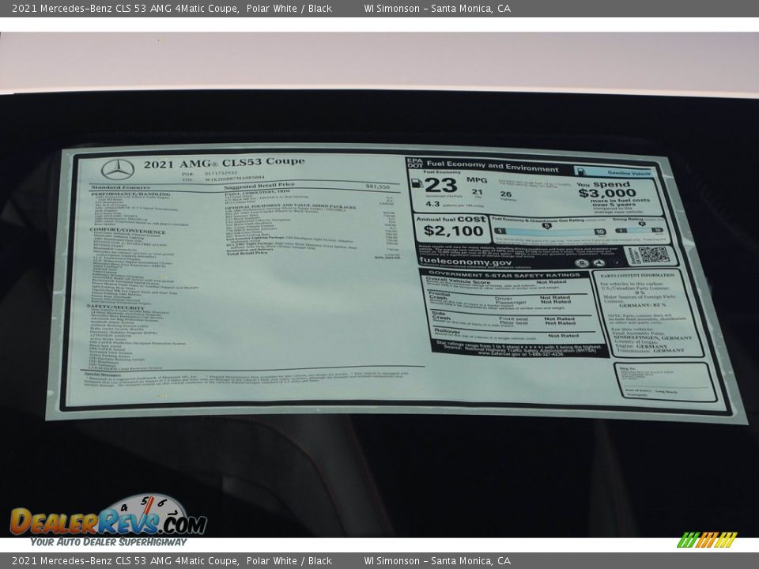Click the bottom caption '2021 Mercedes-Benz CLS 53 AMG 4Matic Coupe'
The height and width of the screenshot is (569, 759).
pyautogui.click(x=126, y=561)
